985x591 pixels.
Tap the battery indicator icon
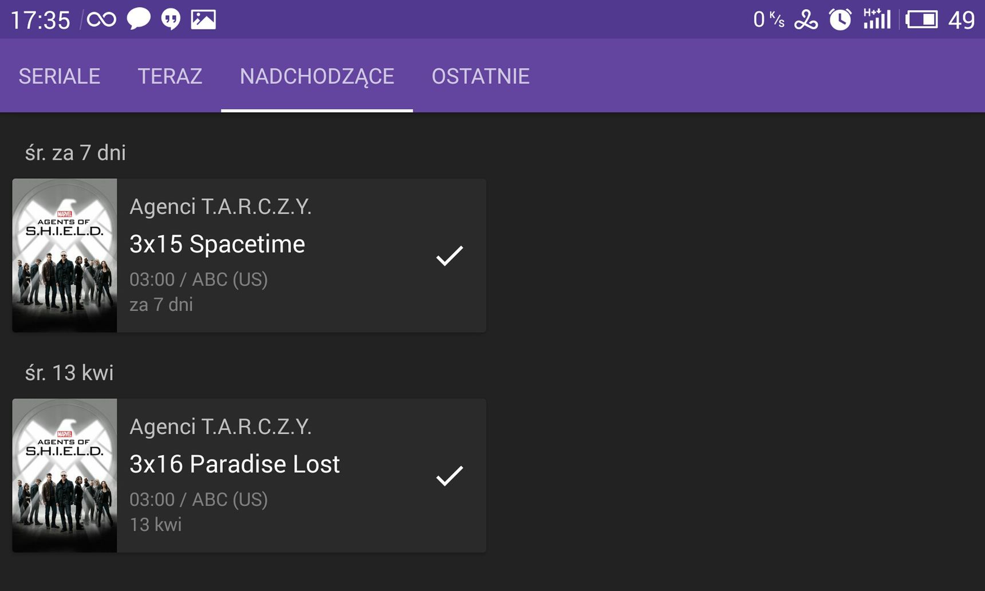pyautogui.click(x=922, y=19)
